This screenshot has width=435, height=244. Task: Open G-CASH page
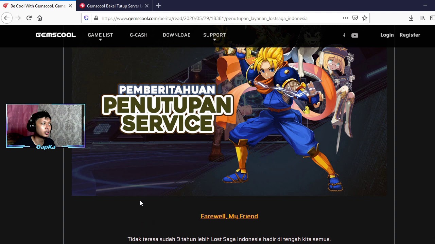click(x=139, y=35)
